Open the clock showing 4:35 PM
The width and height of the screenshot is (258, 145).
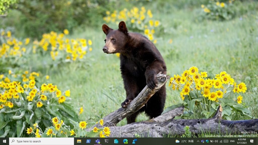click(242, 141)
